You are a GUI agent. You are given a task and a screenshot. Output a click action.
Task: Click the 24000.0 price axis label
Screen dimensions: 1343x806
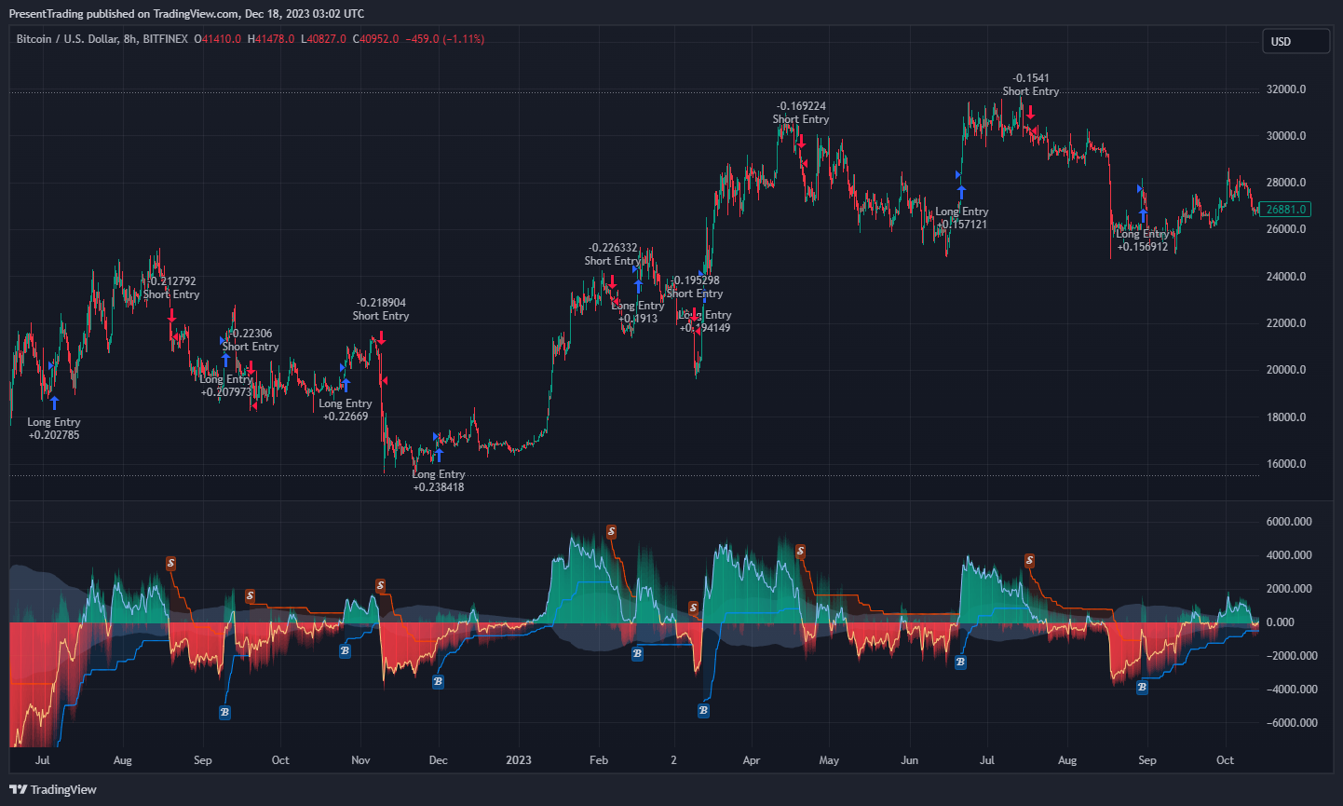click(1286, 277)
